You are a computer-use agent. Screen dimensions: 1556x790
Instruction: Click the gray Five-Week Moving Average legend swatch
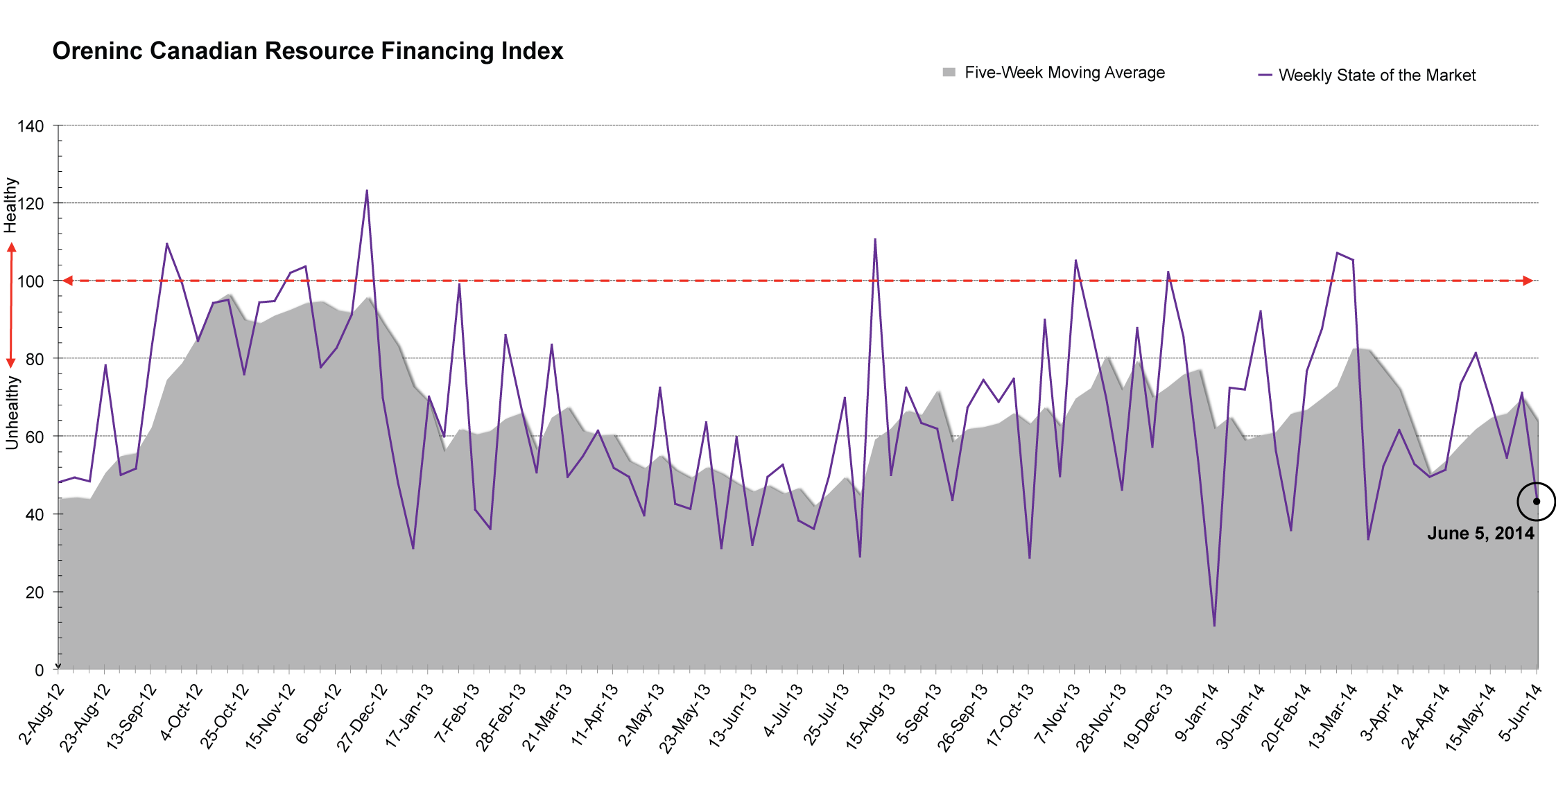point(949,72)
